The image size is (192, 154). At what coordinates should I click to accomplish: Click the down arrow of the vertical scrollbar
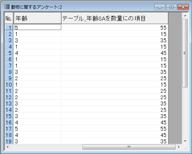point(185,141)
